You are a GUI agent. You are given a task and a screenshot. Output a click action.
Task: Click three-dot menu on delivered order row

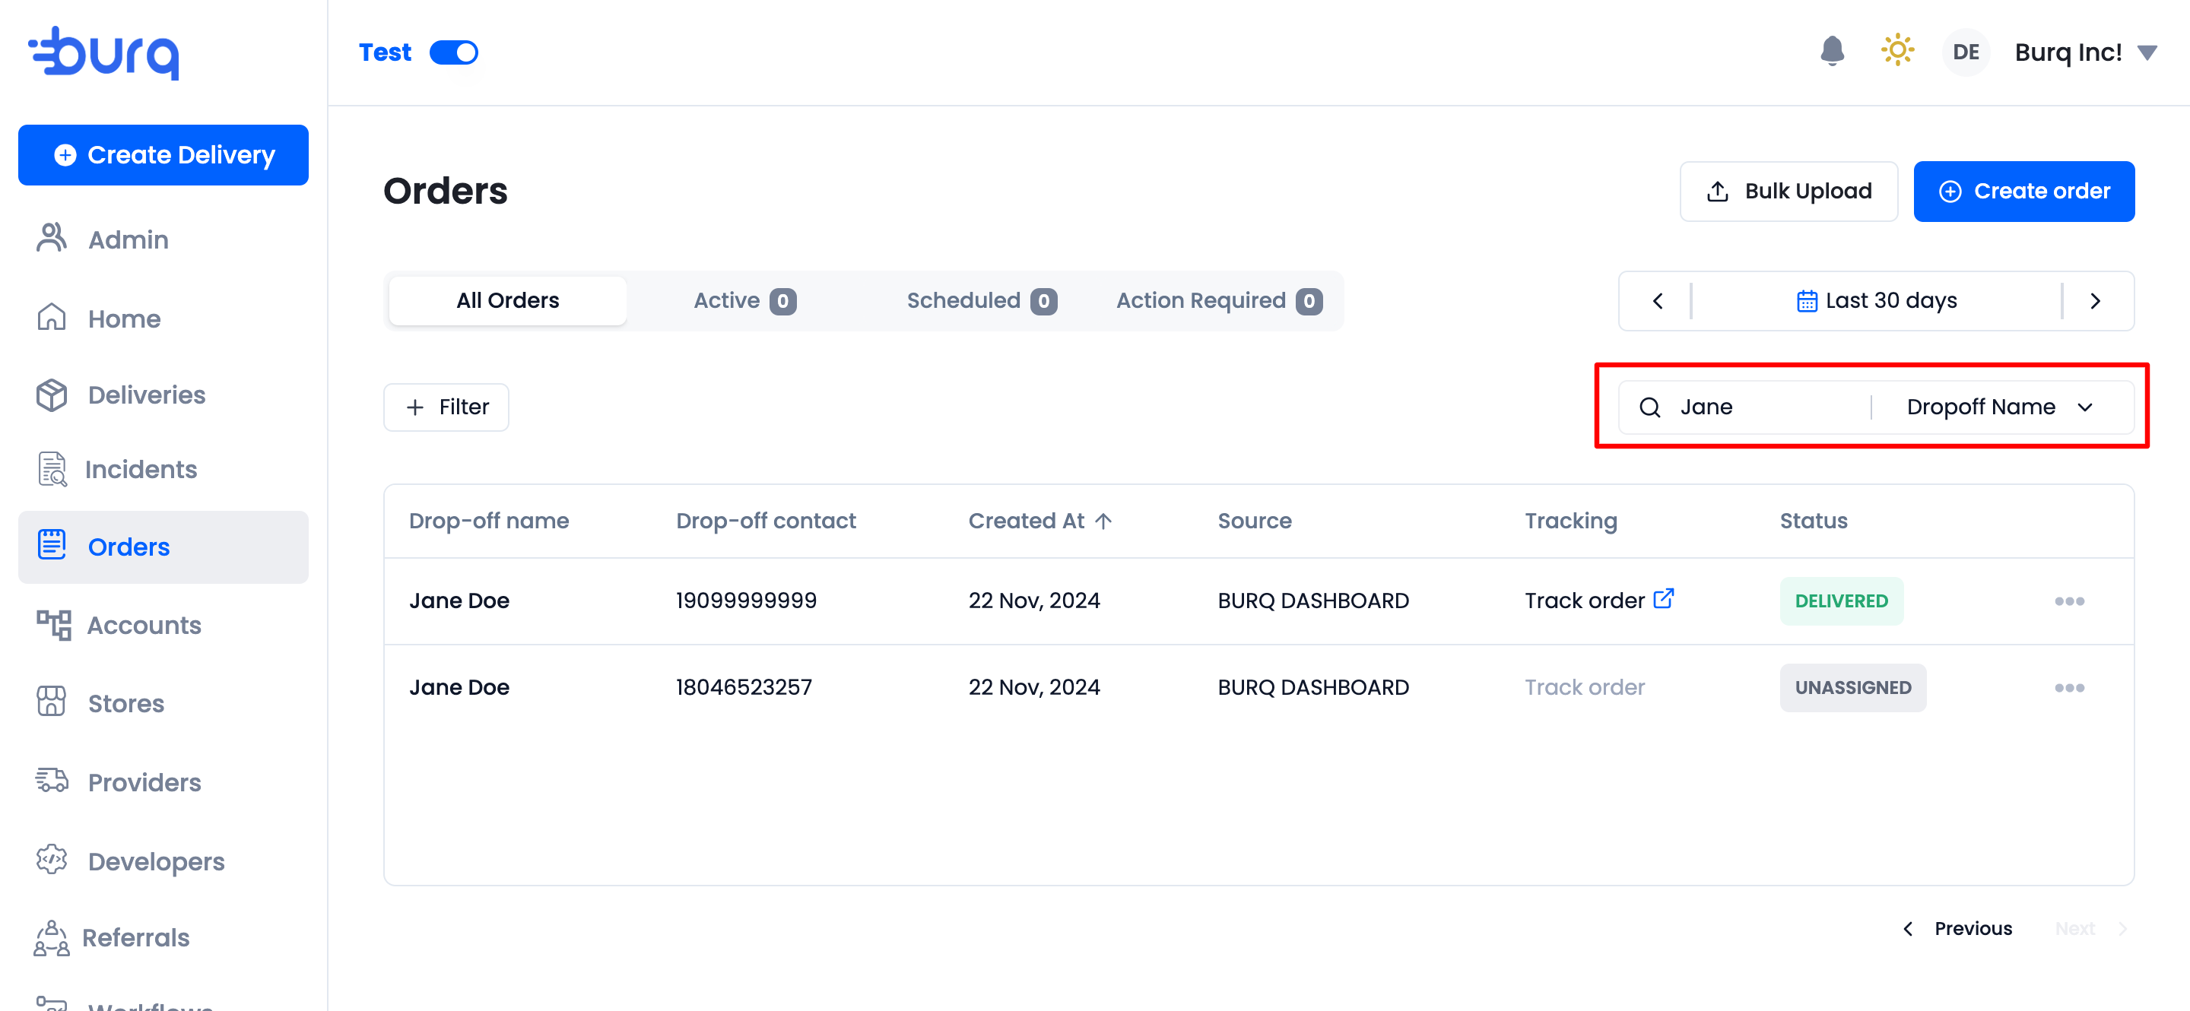coord(2068,601)
